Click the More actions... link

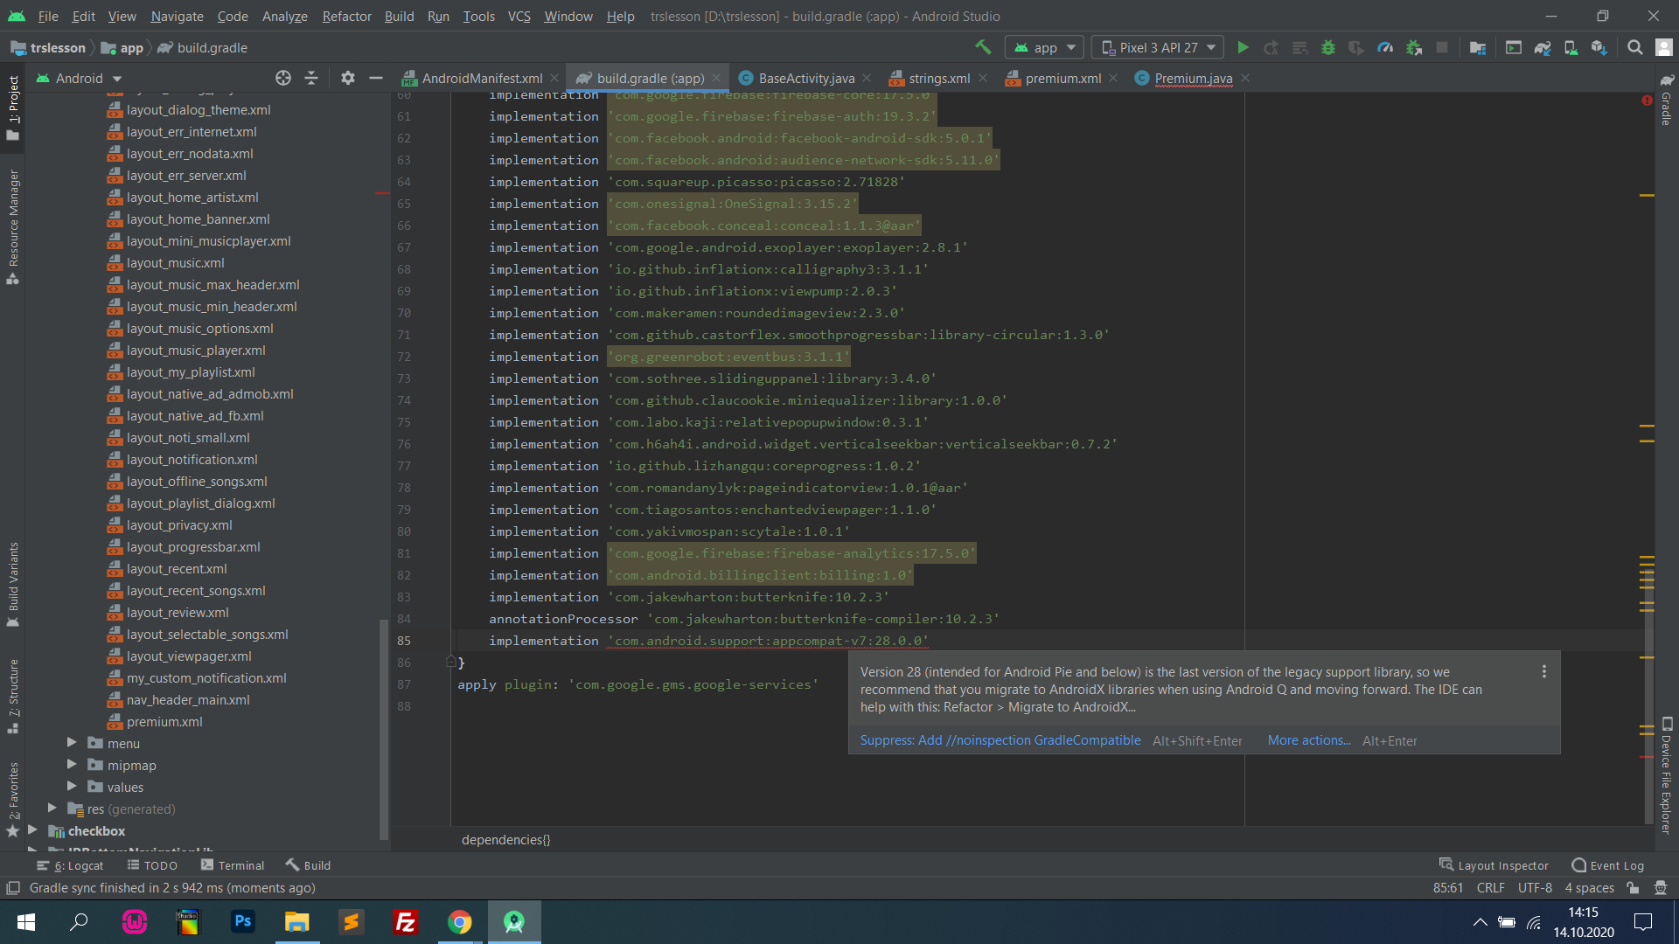click(x=1309, y=740)
